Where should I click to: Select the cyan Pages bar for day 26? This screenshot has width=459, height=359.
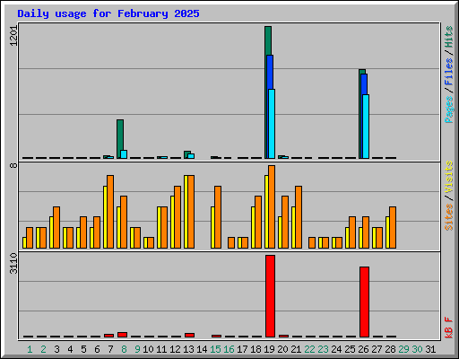(x=366, y=127)
